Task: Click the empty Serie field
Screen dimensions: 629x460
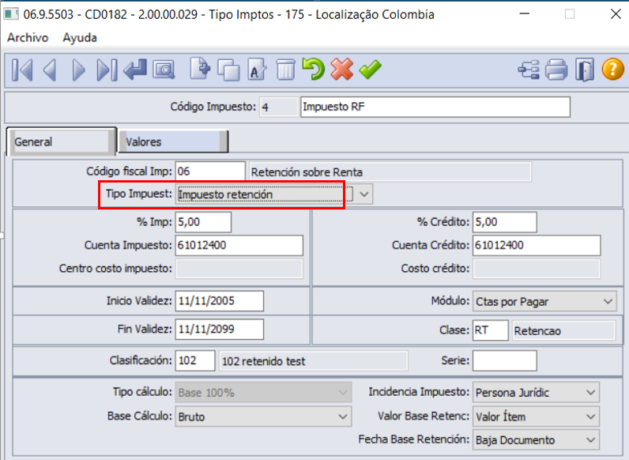Action: point(505,360)
